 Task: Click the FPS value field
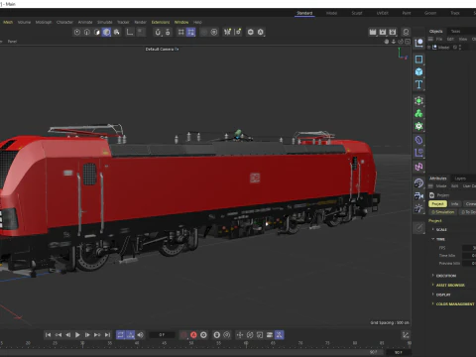[x=469, y=248]
